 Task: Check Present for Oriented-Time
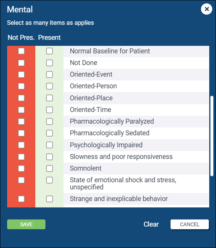tap(50, 110)
